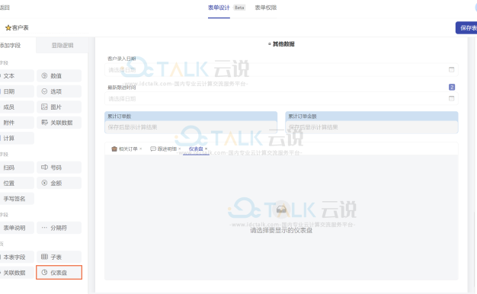Select the 相关订单 sub-tab
Image resolution: width=477 pixels, height=294 pixels.
pos(125,149)
